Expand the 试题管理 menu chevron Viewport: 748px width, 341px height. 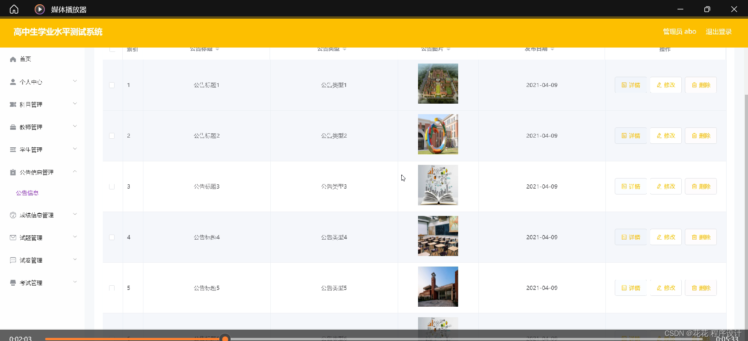[75, 237]
